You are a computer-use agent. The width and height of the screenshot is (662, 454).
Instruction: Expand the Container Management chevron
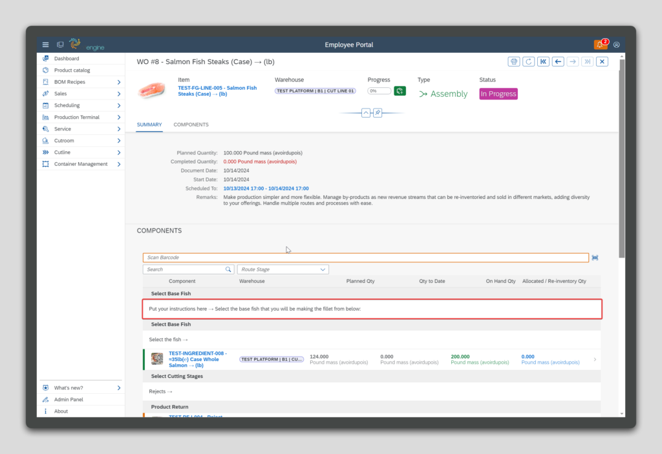pos(119,164)
